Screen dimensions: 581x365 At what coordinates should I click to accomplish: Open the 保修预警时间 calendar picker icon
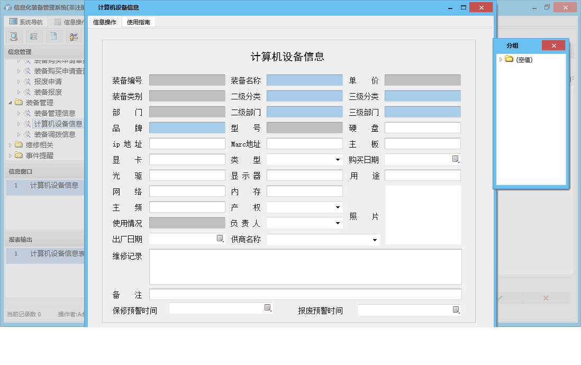268,307
